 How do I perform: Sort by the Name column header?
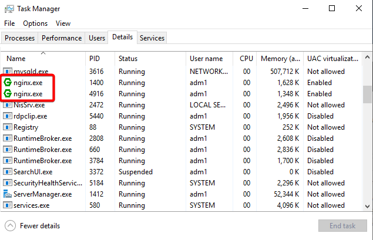43,59
